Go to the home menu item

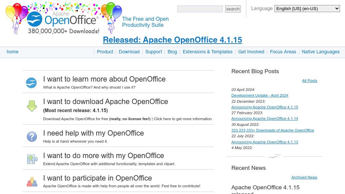click(x=12, y=52)
